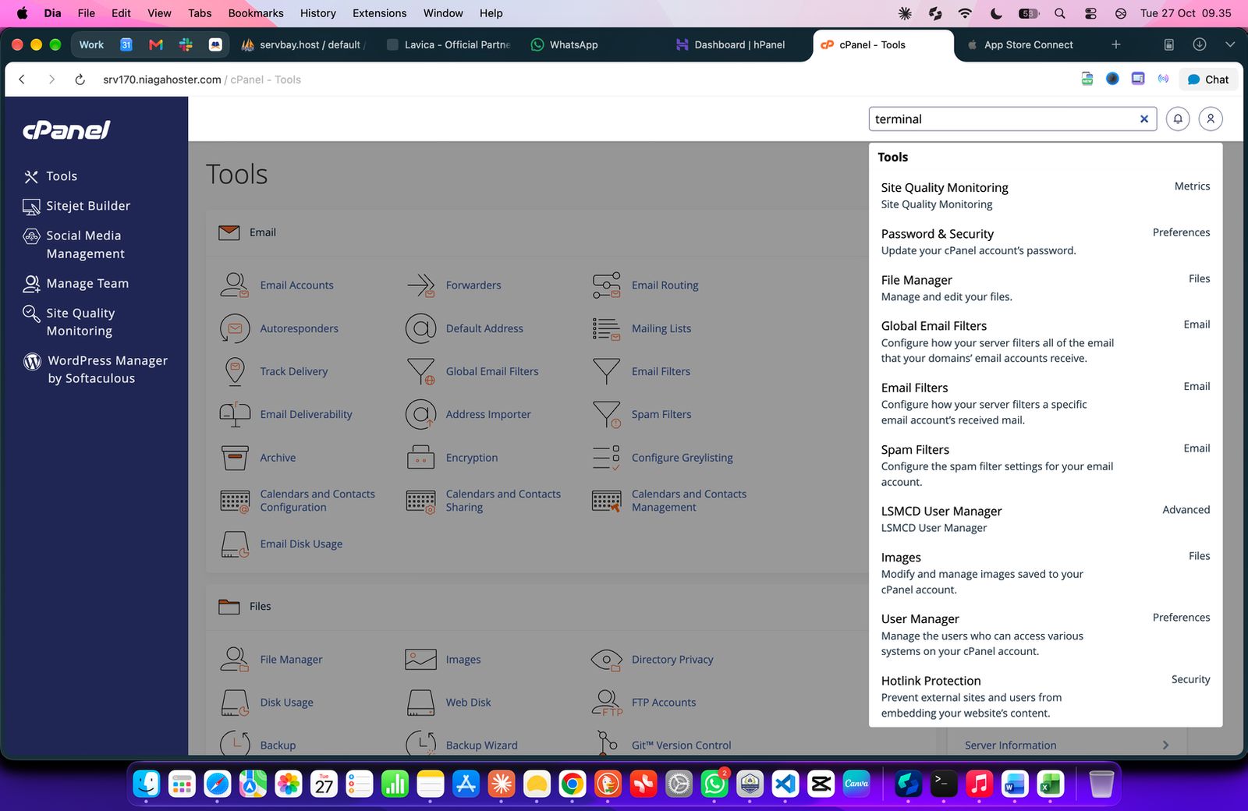Open the Archive box icon
This screenshot has width=1248, height=811.
[x=235, y=458]
